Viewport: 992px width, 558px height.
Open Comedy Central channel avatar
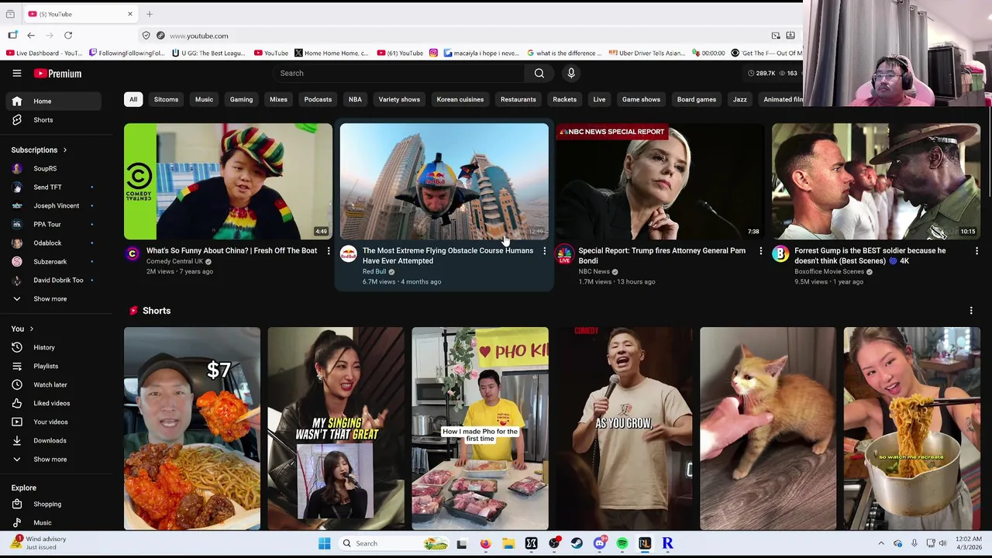click(133, 254)
